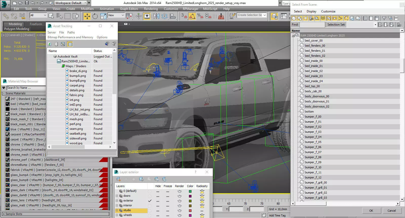The height and width of the screenshot is (218, 405).
Task: Click OK in Select From Scene
Action: coord(371,211)
